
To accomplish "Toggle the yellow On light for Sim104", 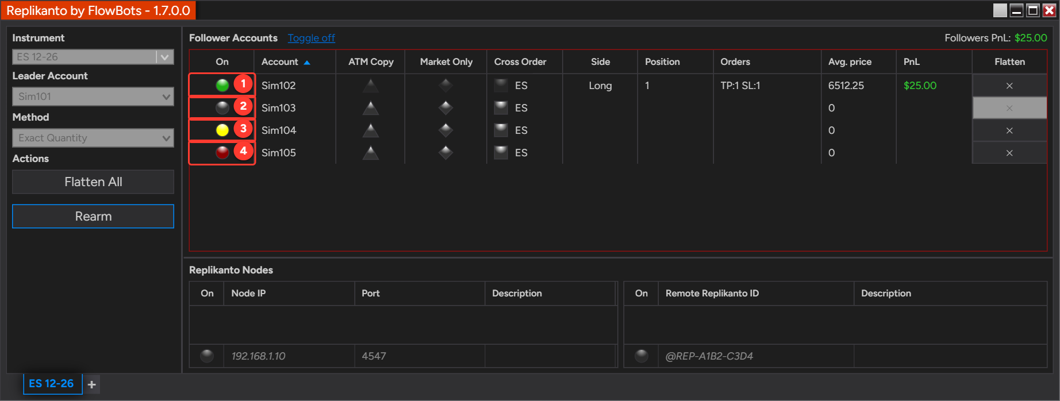I will click(x=222, y=130).
